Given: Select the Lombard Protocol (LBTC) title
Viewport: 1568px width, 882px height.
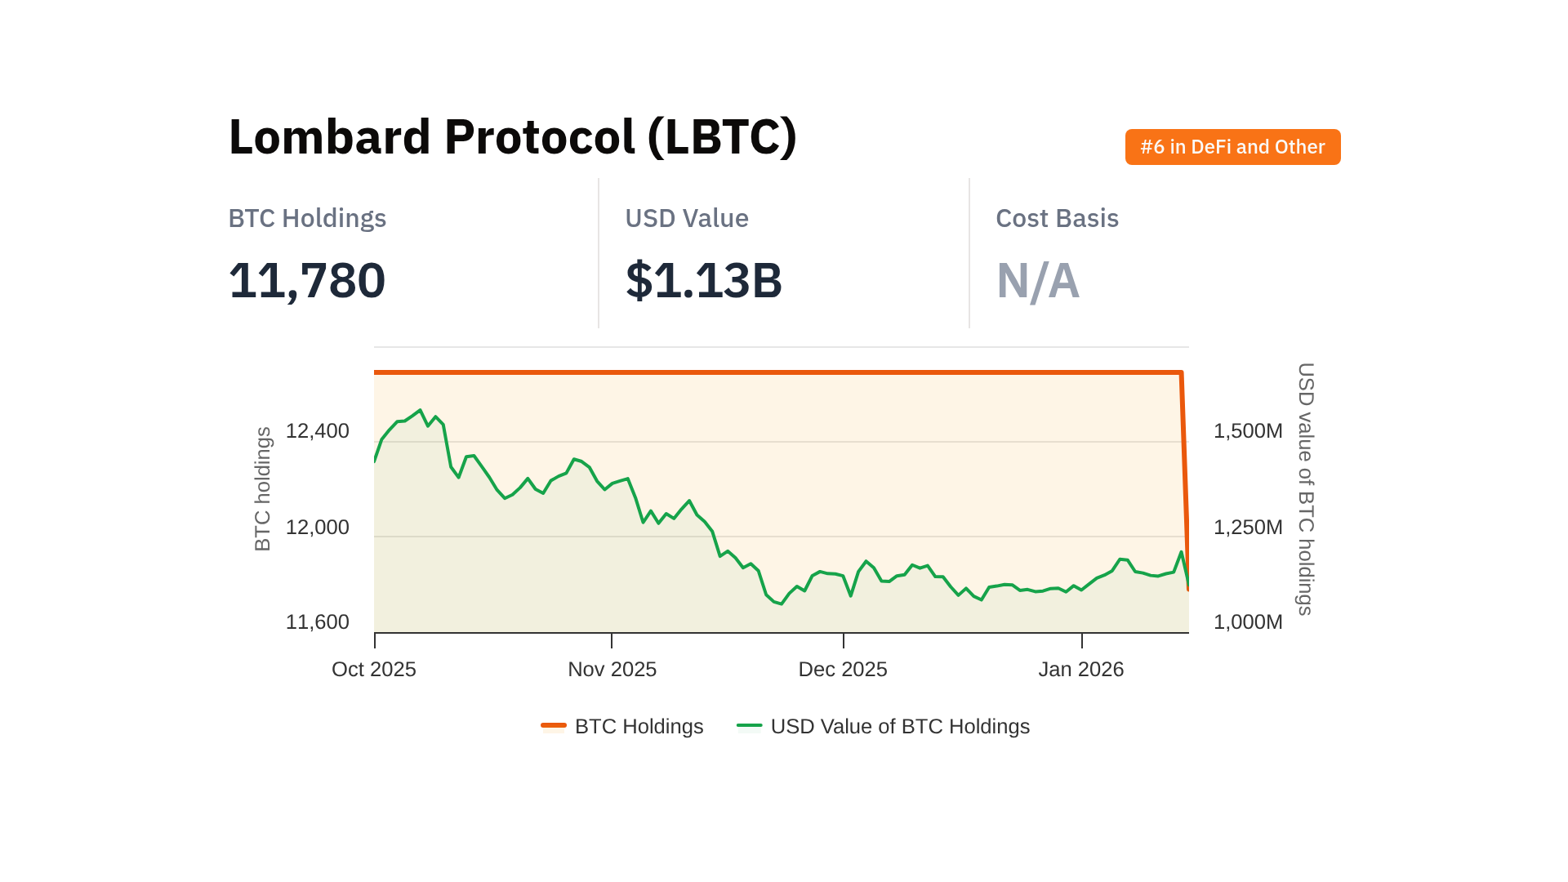Looking at the screenshot, I should [512, 136].
